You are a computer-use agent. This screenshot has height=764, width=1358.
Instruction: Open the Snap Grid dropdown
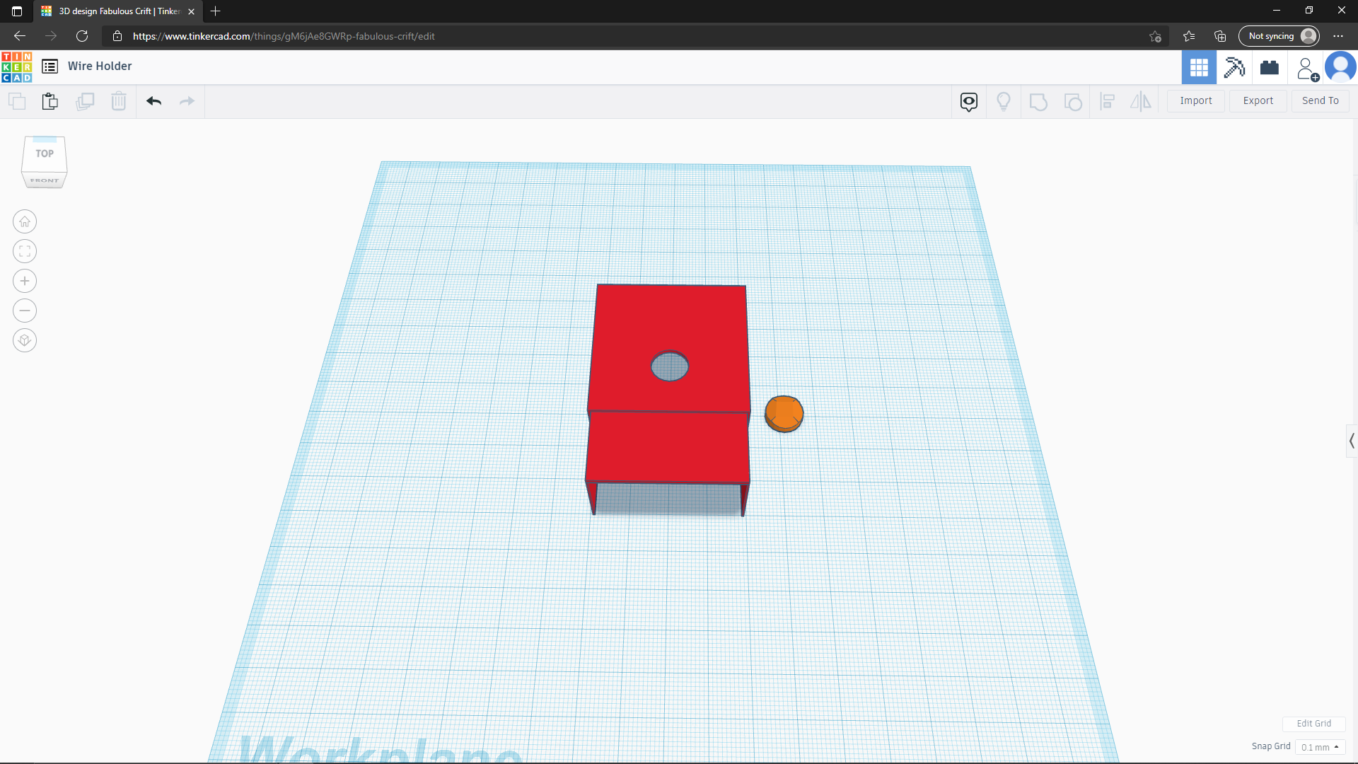tap(1320, 747)
